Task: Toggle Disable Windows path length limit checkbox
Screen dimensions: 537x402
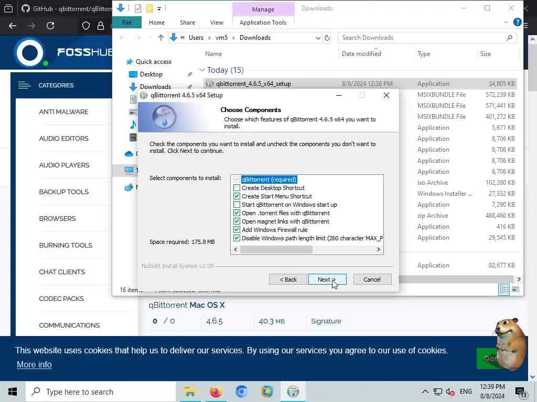Action: coord(237,238)
